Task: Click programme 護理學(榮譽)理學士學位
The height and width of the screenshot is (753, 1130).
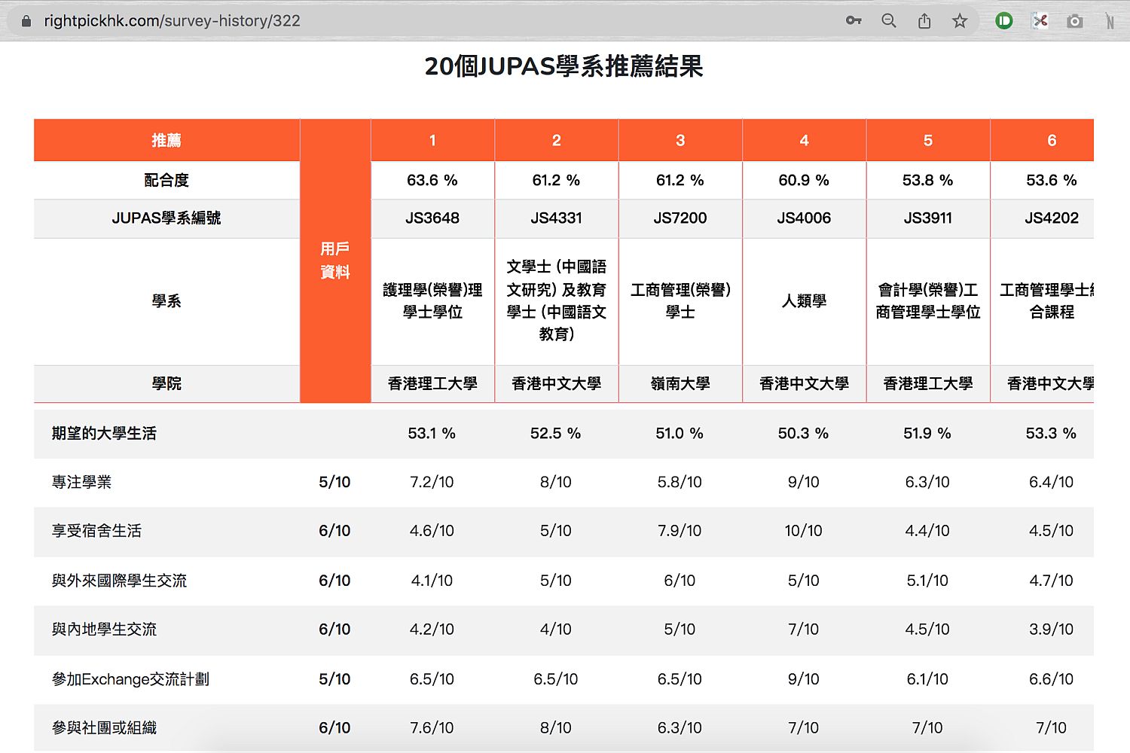Action: [432, 301]
